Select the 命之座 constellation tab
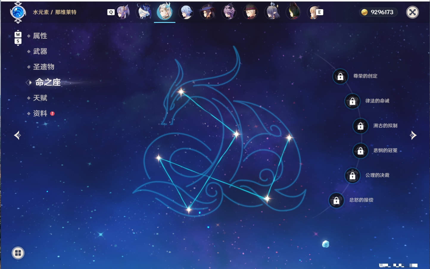430x269 pixels. coord(48,82)
